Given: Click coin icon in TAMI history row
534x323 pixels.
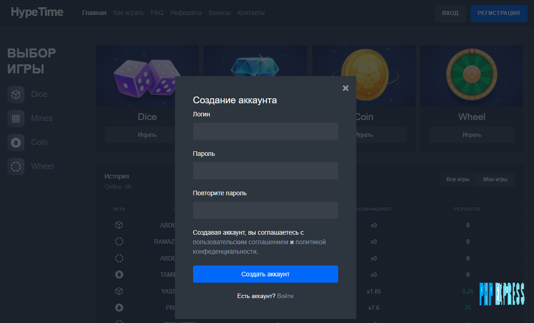Looking at the screenshot, I should (x=119, y=275).
